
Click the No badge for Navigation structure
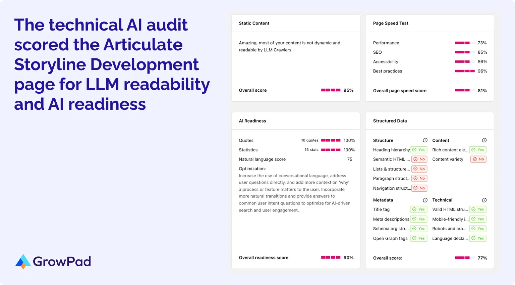[x=419, y=188]
